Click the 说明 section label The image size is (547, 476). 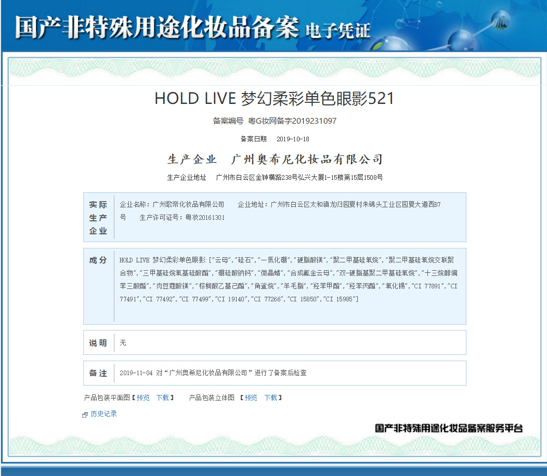point(98,343)
